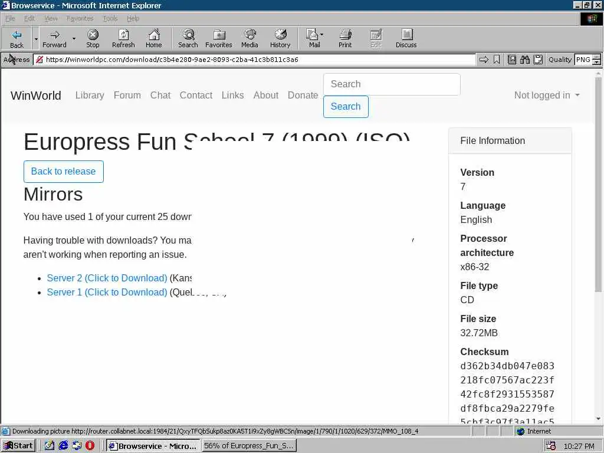Click the 10:27 PM taskbar clock
The height and width of the screenshot is (453, 604).
click(579, 446)
